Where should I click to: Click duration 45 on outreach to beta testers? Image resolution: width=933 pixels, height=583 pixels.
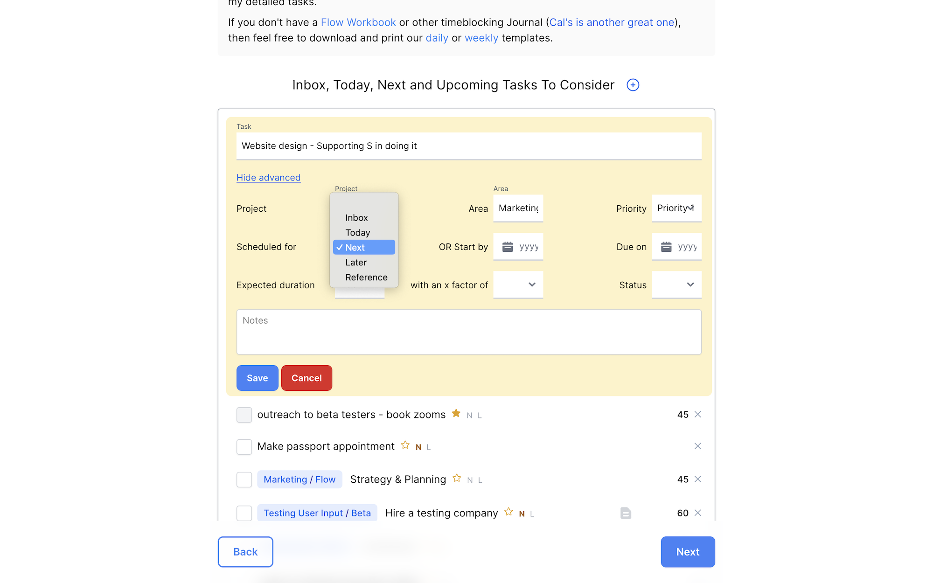682,415
